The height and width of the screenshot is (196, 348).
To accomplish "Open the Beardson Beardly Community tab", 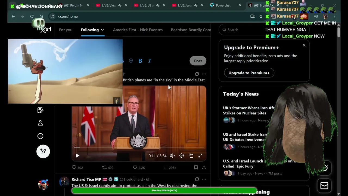I will tap(191, 30).
